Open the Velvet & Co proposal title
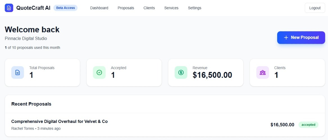This screenshot has height=140, width=328. point(60,122)
